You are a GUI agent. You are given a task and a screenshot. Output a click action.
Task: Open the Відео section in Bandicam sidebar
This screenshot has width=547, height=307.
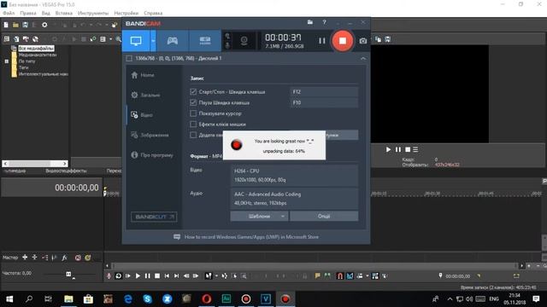click(x=142, y=115)
